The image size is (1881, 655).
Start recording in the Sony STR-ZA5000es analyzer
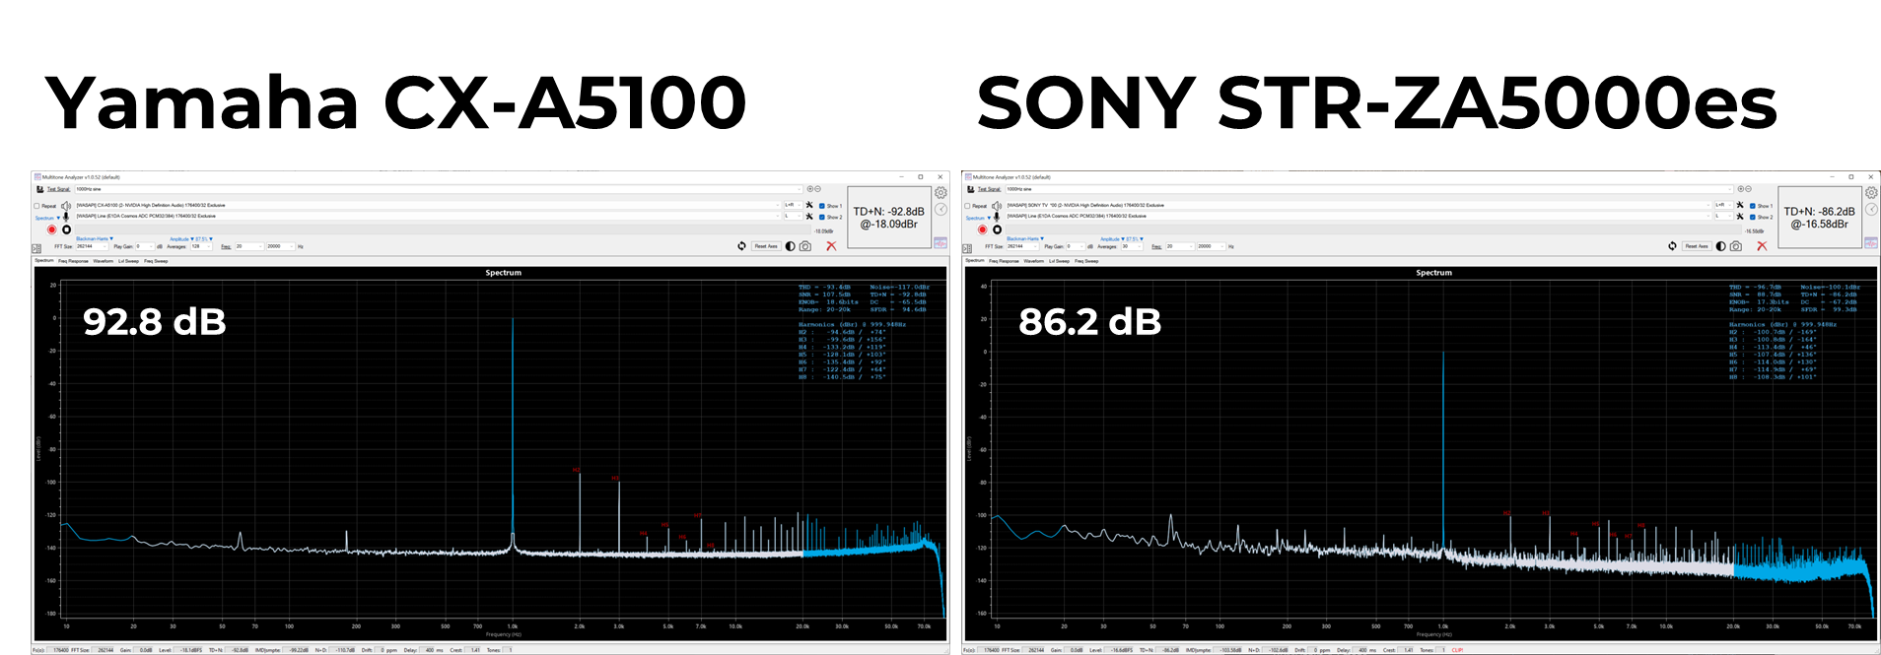983,229
